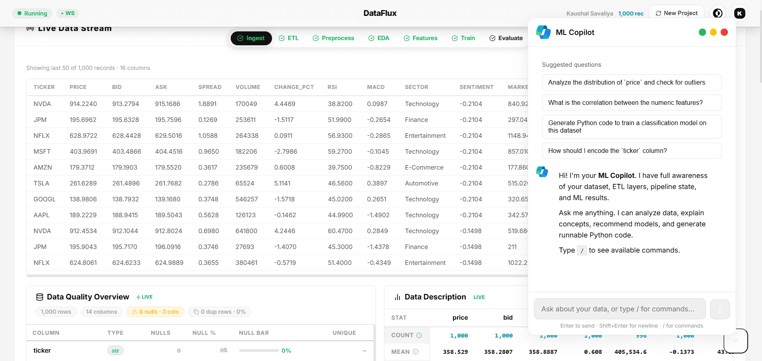Toggle the Running status indicator
This screenshot has width=762, height=361.
pos(32,13)
